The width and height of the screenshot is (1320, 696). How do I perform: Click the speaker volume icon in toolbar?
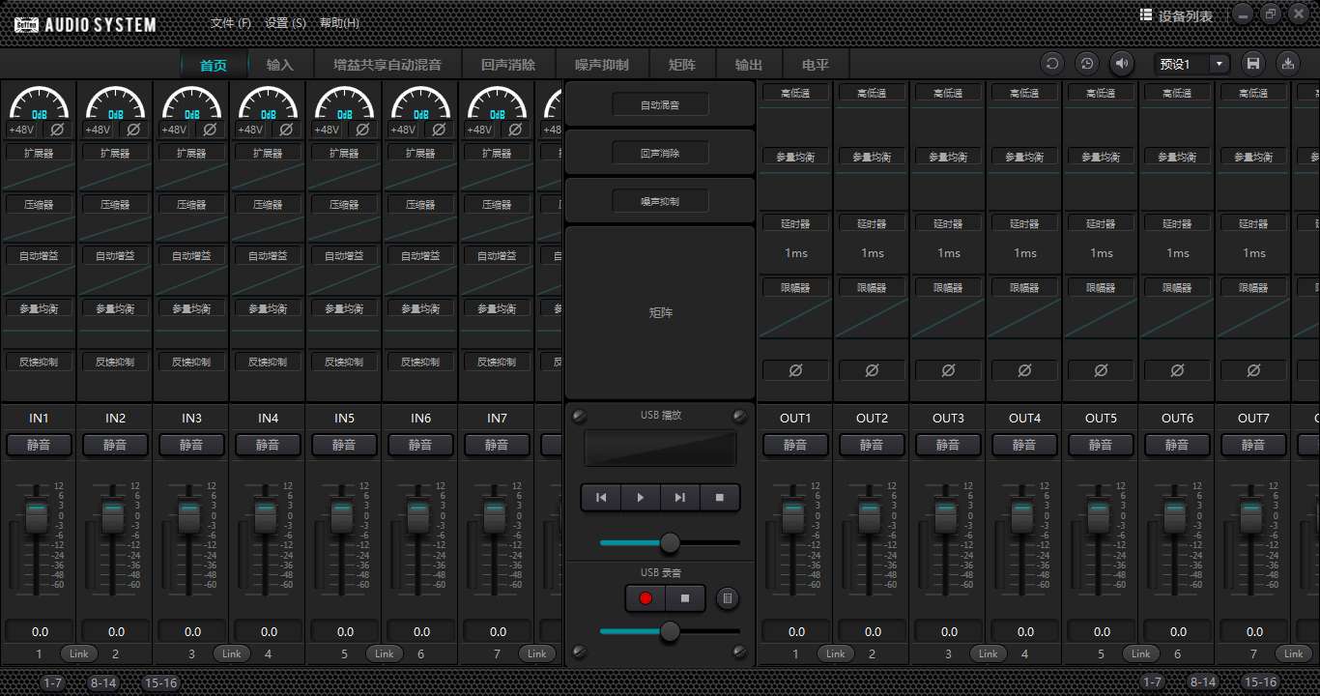click(x=1121, y=64)
